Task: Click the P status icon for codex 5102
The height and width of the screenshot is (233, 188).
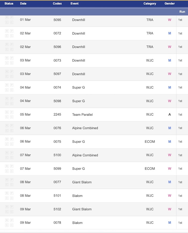Action: tap(12, 207)
